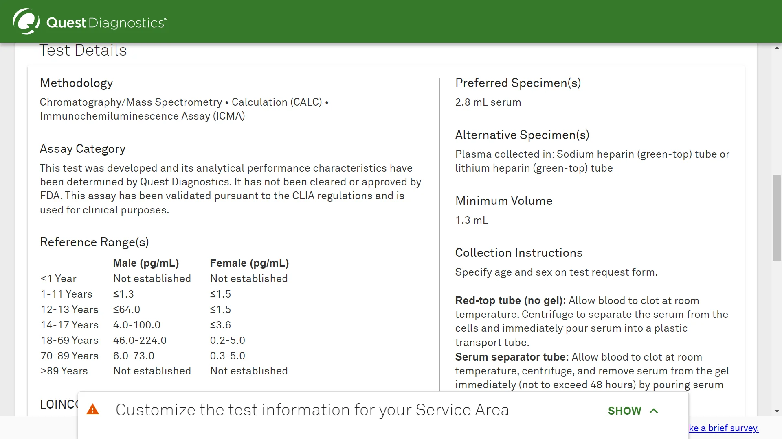Viewport: 782px width, 439px height.
Task: Click the vertical scrollbar thumb
Action: click(777, 218)
